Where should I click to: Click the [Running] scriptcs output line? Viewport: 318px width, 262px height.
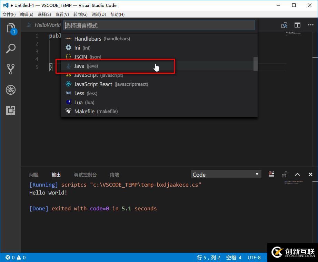[x=115, y=185]
